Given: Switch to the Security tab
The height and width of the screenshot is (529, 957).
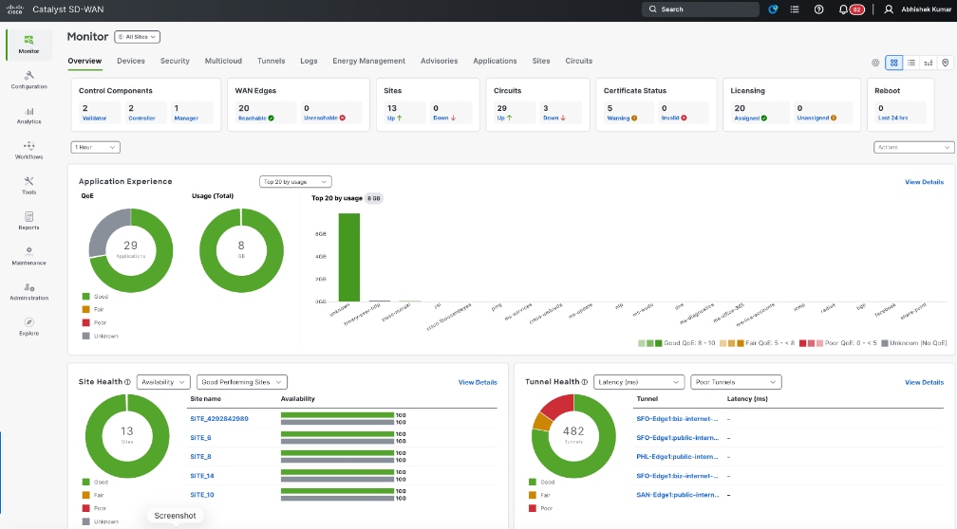Looking at the screenshot, I should 175,61.
